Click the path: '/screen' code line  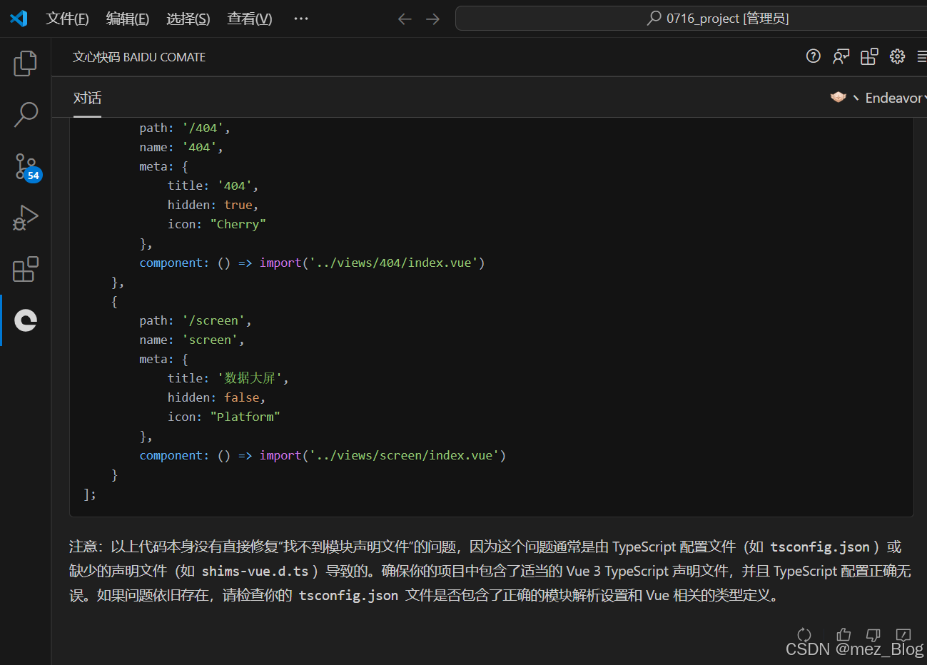click(x=196, y=320)
